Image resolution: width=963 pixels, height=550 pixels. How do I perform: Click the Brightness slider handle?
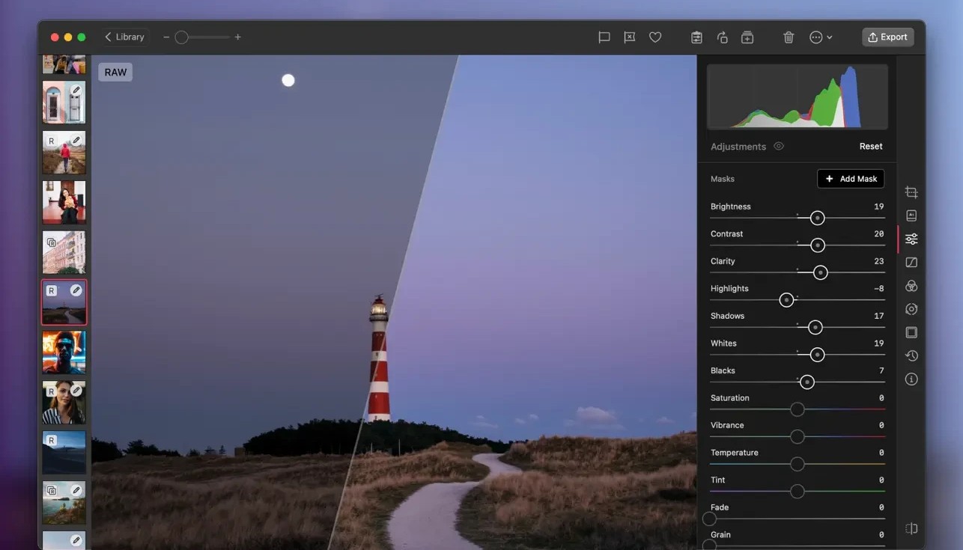point(818,218)
